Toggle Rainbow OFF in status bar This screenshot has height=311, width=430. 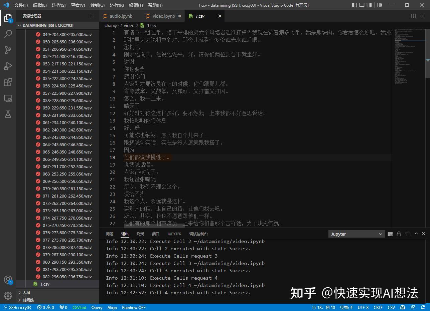[x=134, y=307]
